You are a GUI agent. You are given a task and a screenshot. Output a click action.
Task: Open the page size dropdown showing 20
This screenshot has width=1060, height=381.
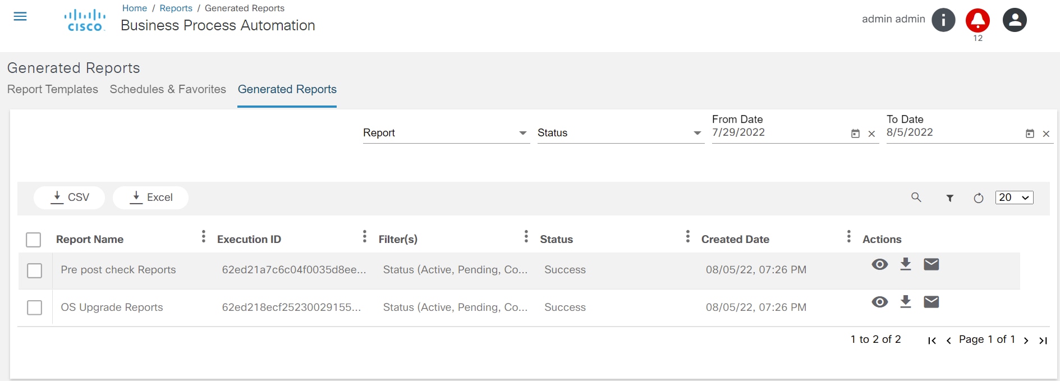point(1014,198)
